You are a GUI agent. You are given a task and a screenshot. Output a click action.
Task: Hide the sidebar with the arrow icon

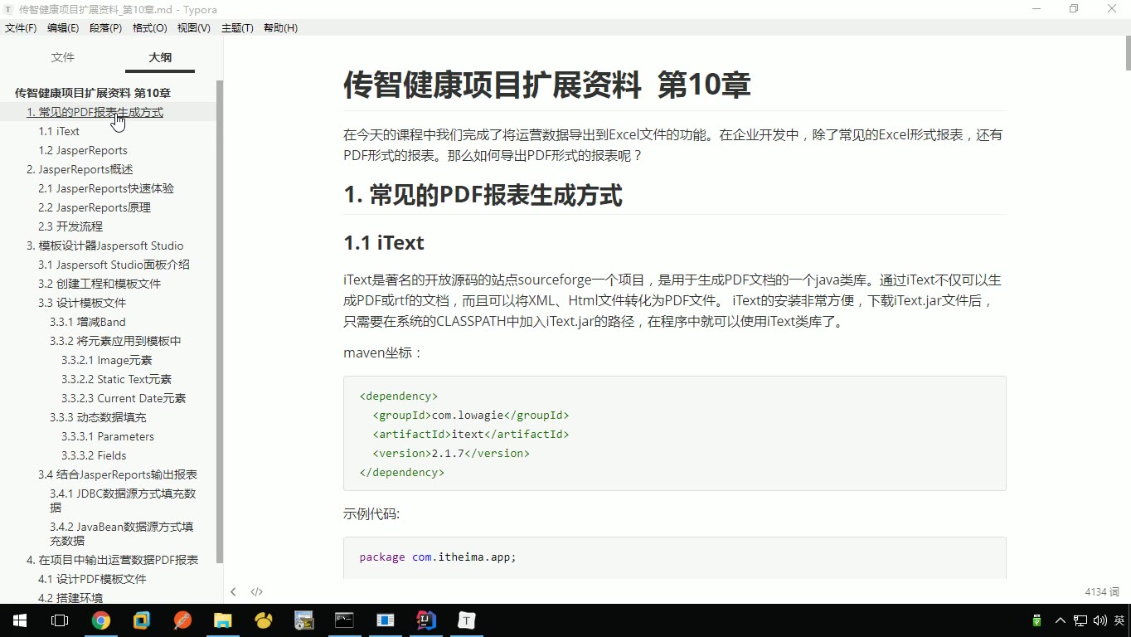pyautogui.click(x=234, y=591)
